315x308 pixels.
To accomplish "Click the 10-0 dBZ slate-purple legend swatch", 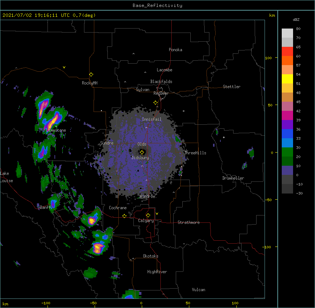I will [287, 170].
